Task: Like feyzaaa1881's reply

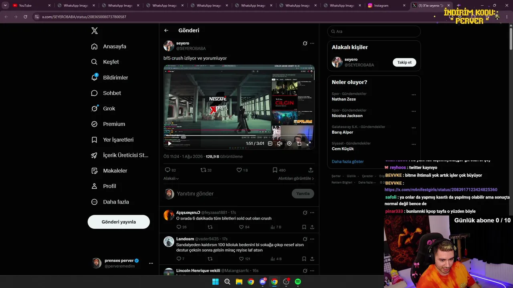Action: tap(241, 227)
